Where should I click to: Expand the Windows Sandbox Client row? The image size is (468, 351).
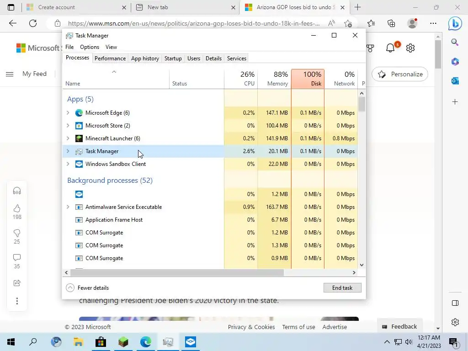click(68, 164)
